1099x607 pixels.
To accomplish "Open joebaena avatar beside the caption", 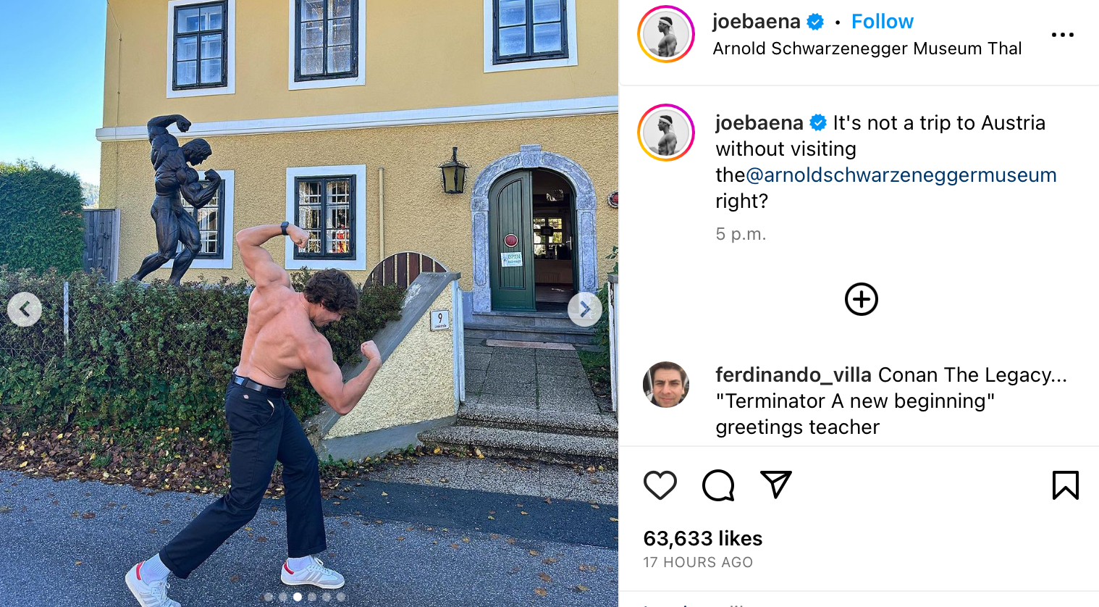I will pos(666,133).
